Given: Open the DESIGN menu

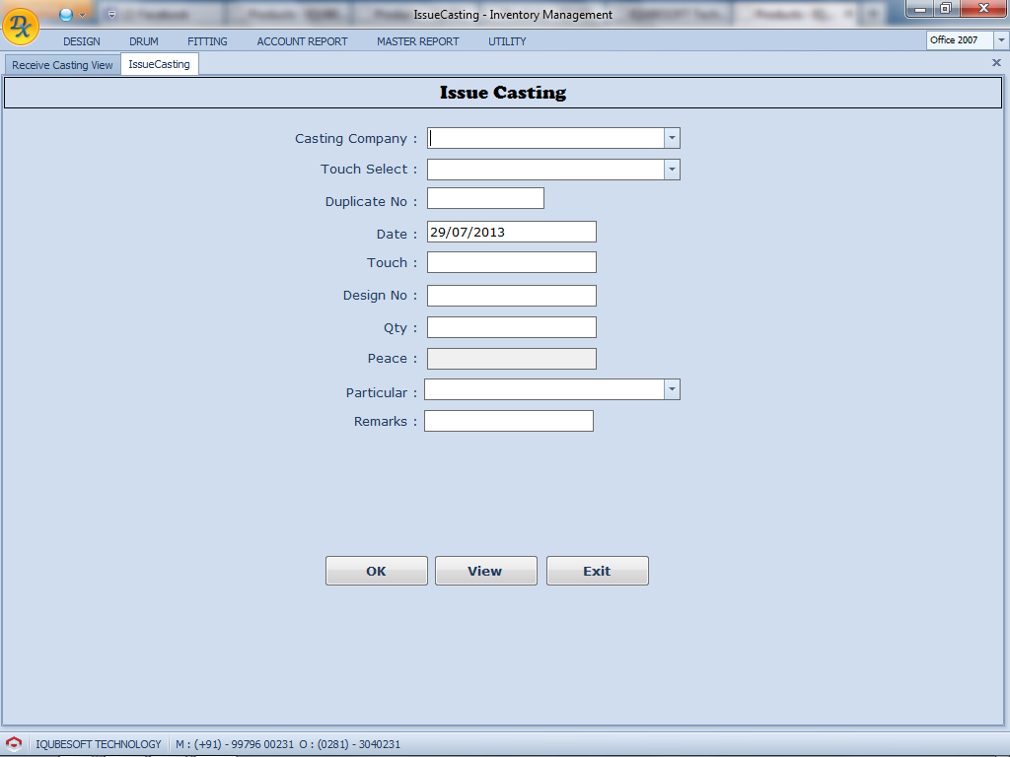Looking at the screenshot, I should tap(82, 41).
